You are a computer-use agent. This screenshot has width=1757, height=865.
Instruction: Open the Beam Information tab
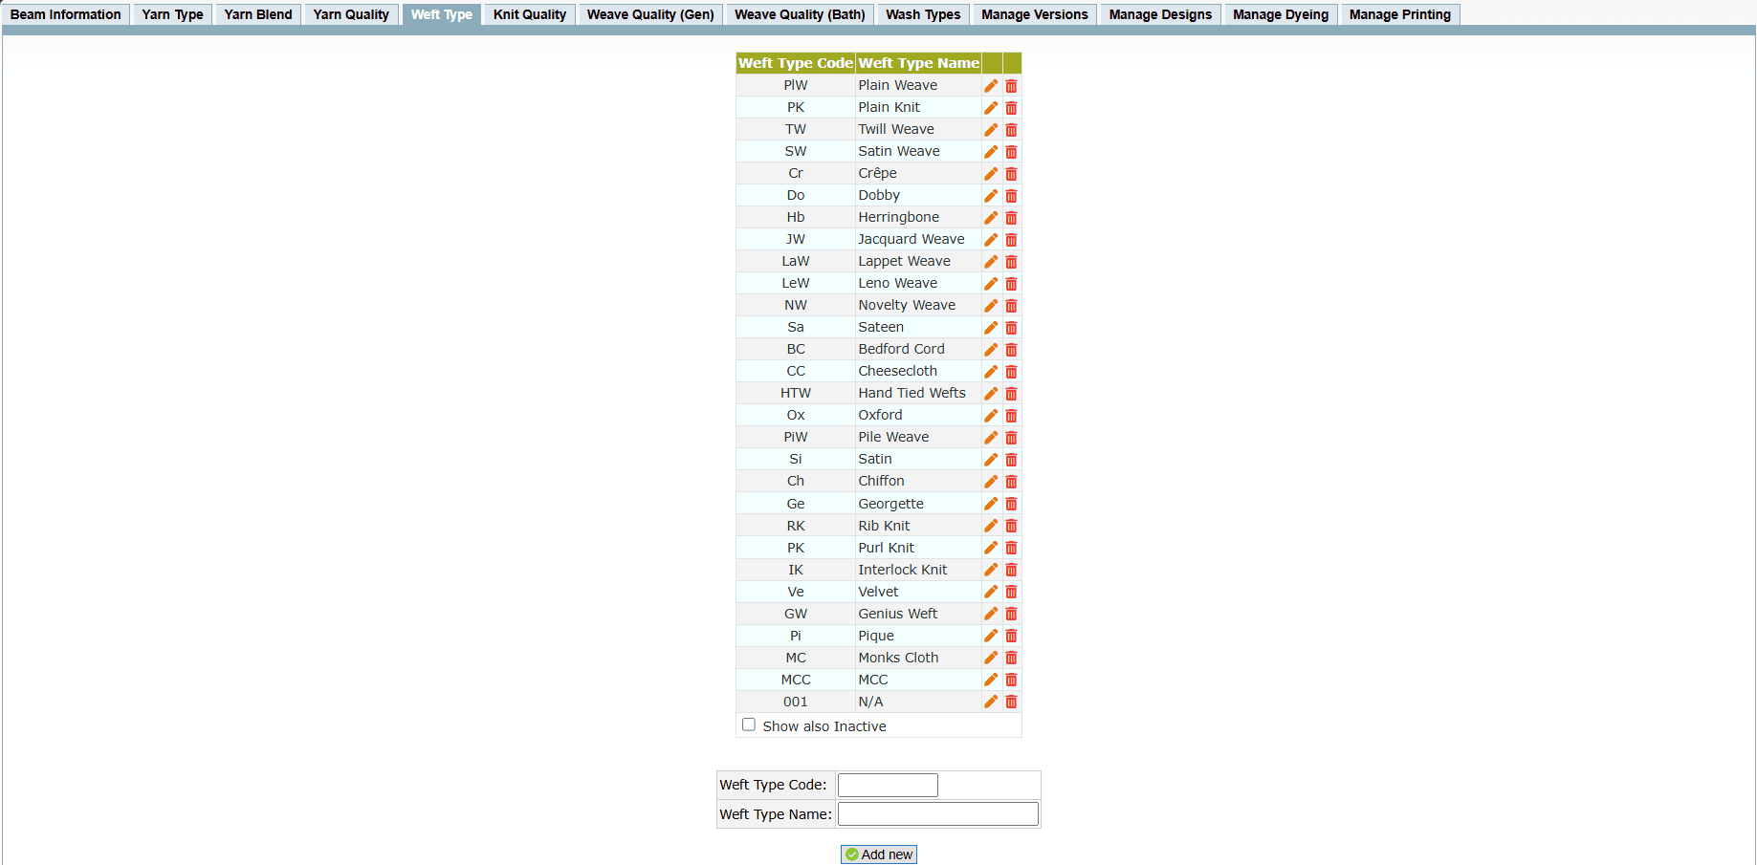point(65,14)
